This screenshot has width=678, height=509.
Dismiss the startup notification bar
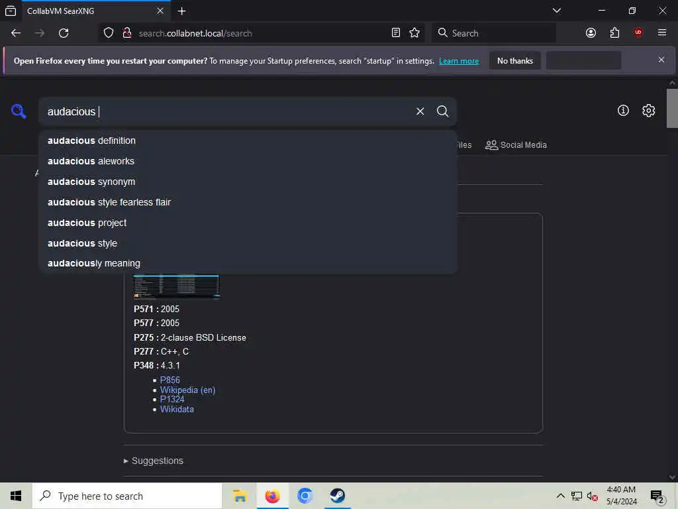click(661, 60)
